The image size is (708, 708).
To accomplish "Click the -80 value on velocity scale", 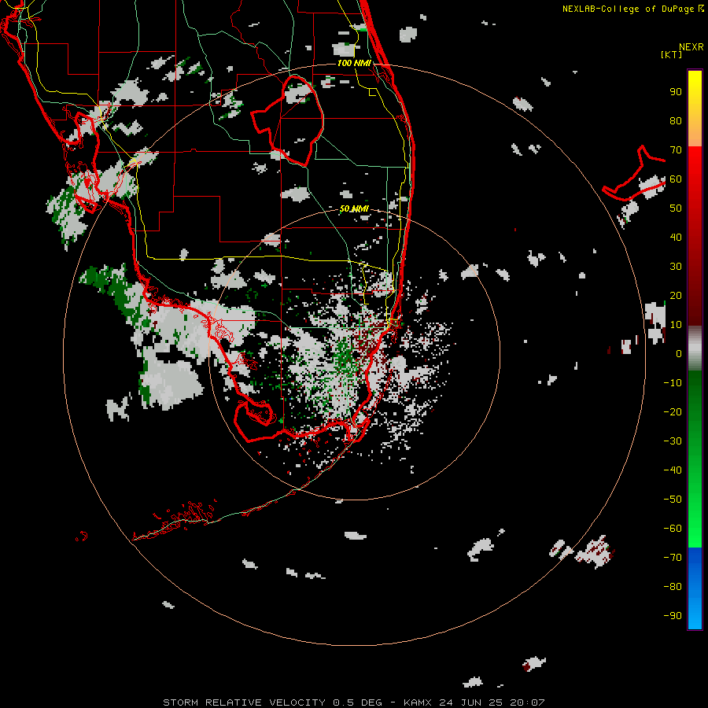I will [x=673, y=587].
